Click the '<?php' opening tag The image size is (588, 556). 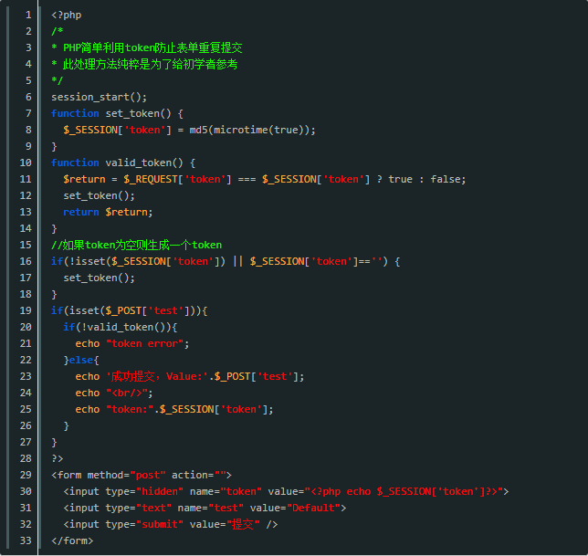(x=67, y=15)
